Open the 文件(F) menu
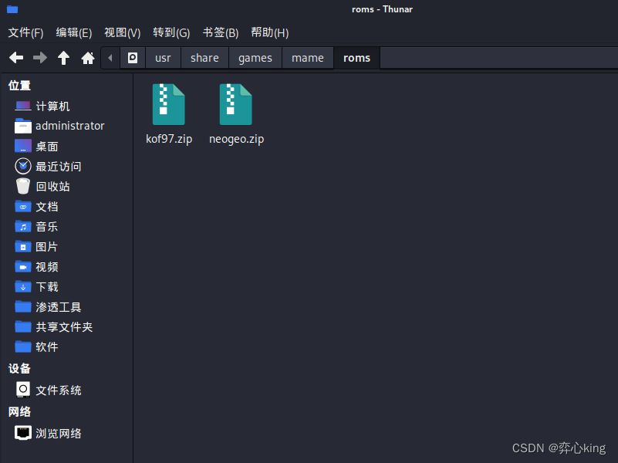The width and height of the screenshot is (618, 463). (25, 32)
